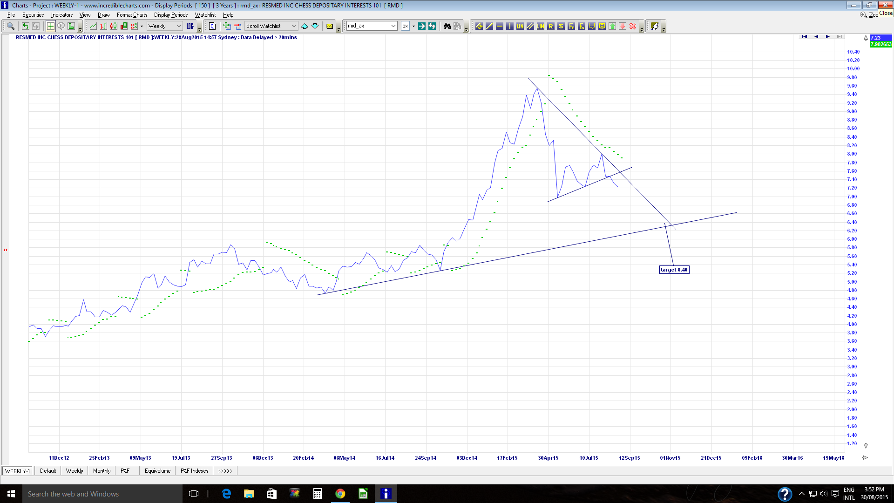Image resolution: width=894 pixels, height=503 pixels.
Task: Expand the red side panel arrows
Action: click(x=6, y=250)
